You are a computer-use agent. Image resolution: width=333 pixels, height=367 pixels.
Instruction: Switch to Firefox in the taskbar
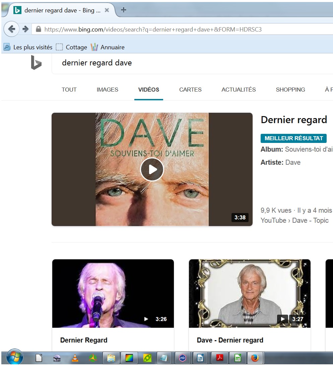click(255, 358)
